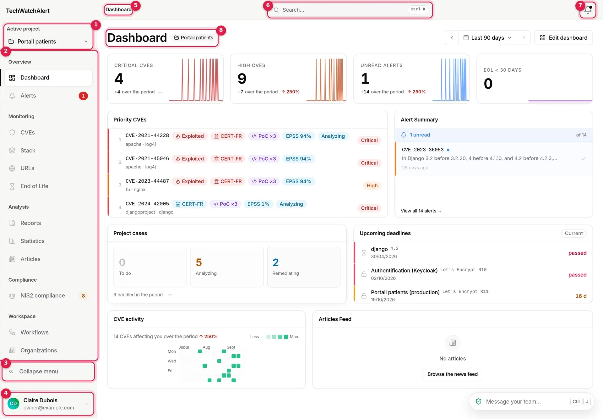Click View all 14 alerts link

(x=421, y=211)
